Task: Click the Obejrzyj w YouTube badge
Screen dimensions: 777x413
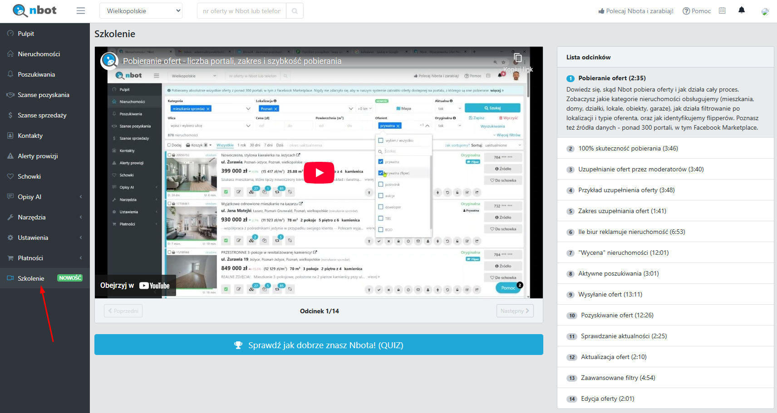Action: [135, 286]
